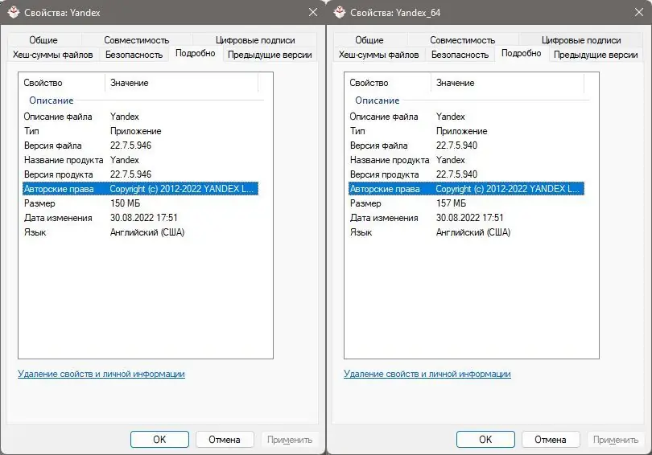Select the Описание файла row in the Yandex window
Image resolution: width=652 pixels, height=455 pixels.
click(x=141, y=117)
